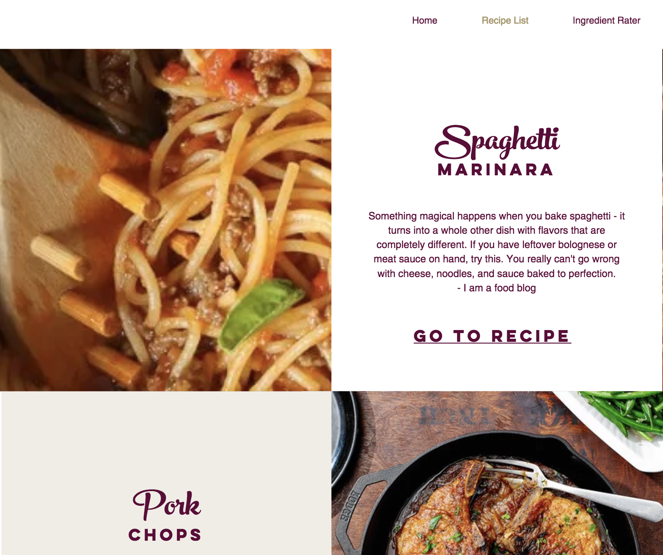Select the Recipe List menu item

505,21
